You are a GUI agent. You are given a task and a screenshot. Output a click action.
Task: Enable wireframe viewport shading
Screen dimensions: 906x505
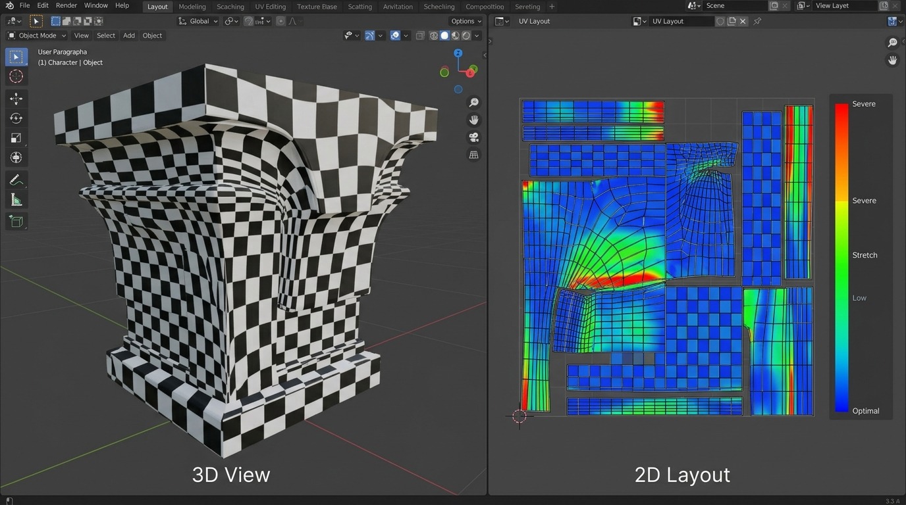pos(434,36)
